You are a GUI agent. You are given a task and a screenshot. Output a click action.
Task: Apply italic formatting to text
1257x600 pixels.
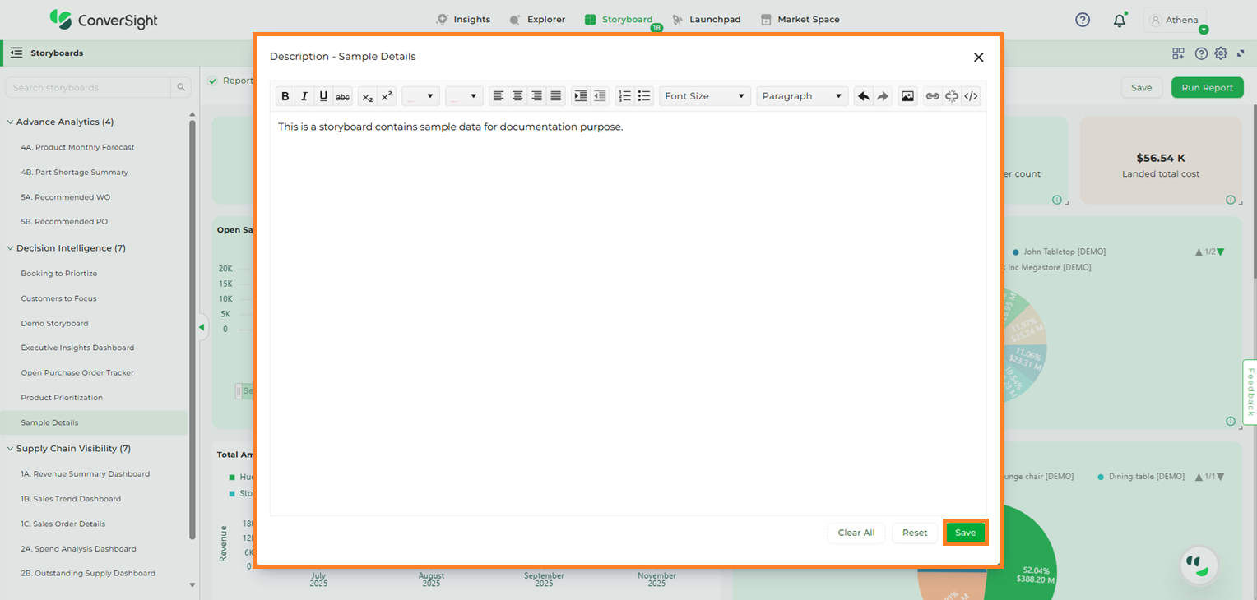(x=304, y=96)
